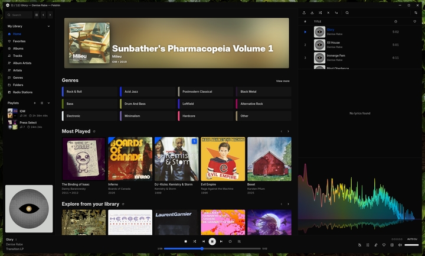Show the lyrics microphone icon
Screen dimensions: 425x256
pyautogui.click(x=376, y=245)
